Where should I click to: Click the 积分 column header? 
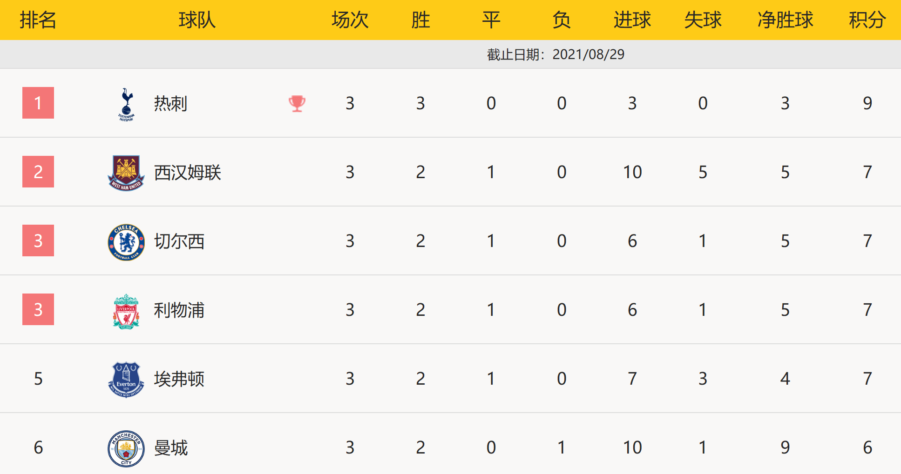[x=867, y=20]
